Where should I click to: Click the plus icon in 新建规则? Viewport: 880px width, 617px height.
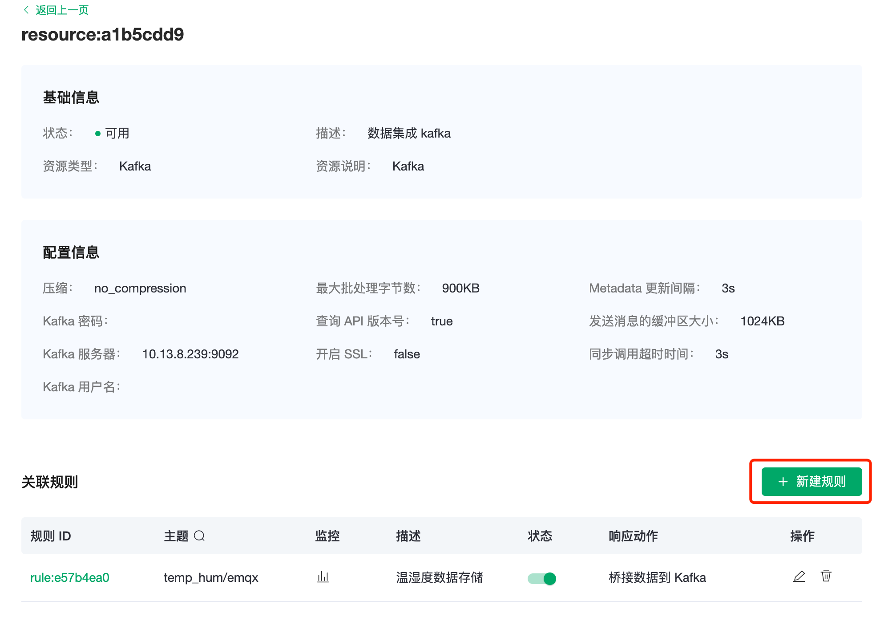(783, 482)
